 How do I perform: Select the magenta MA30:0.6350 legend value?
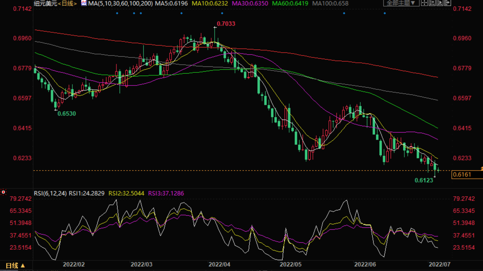[250, 4]
